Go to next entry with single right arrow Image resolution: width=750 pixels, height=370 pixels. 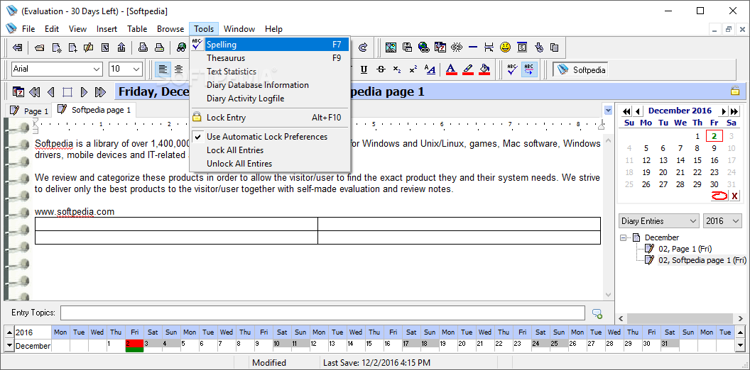click(84, 91)
